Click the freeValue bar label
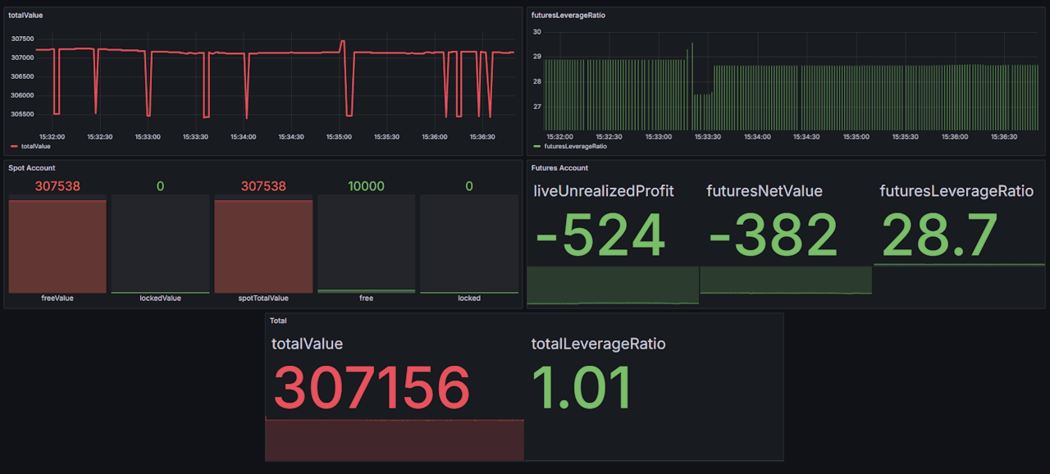 (x=57, y=299)
